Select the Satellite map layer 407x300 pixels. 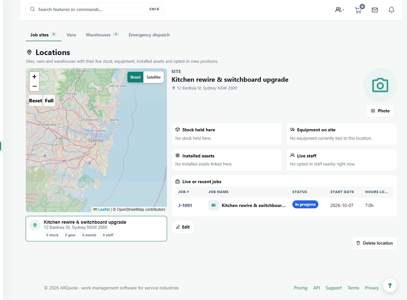(154, 77)
